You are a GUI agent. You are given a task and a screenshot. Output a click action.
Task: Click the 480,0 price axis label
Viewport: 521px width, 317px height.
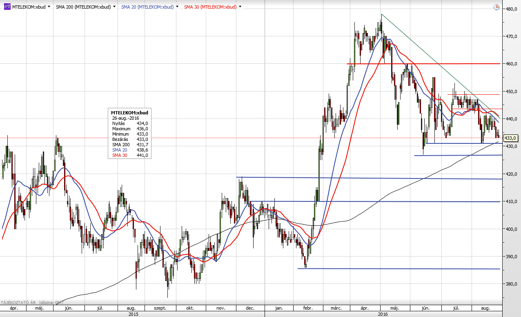[512, 9]
